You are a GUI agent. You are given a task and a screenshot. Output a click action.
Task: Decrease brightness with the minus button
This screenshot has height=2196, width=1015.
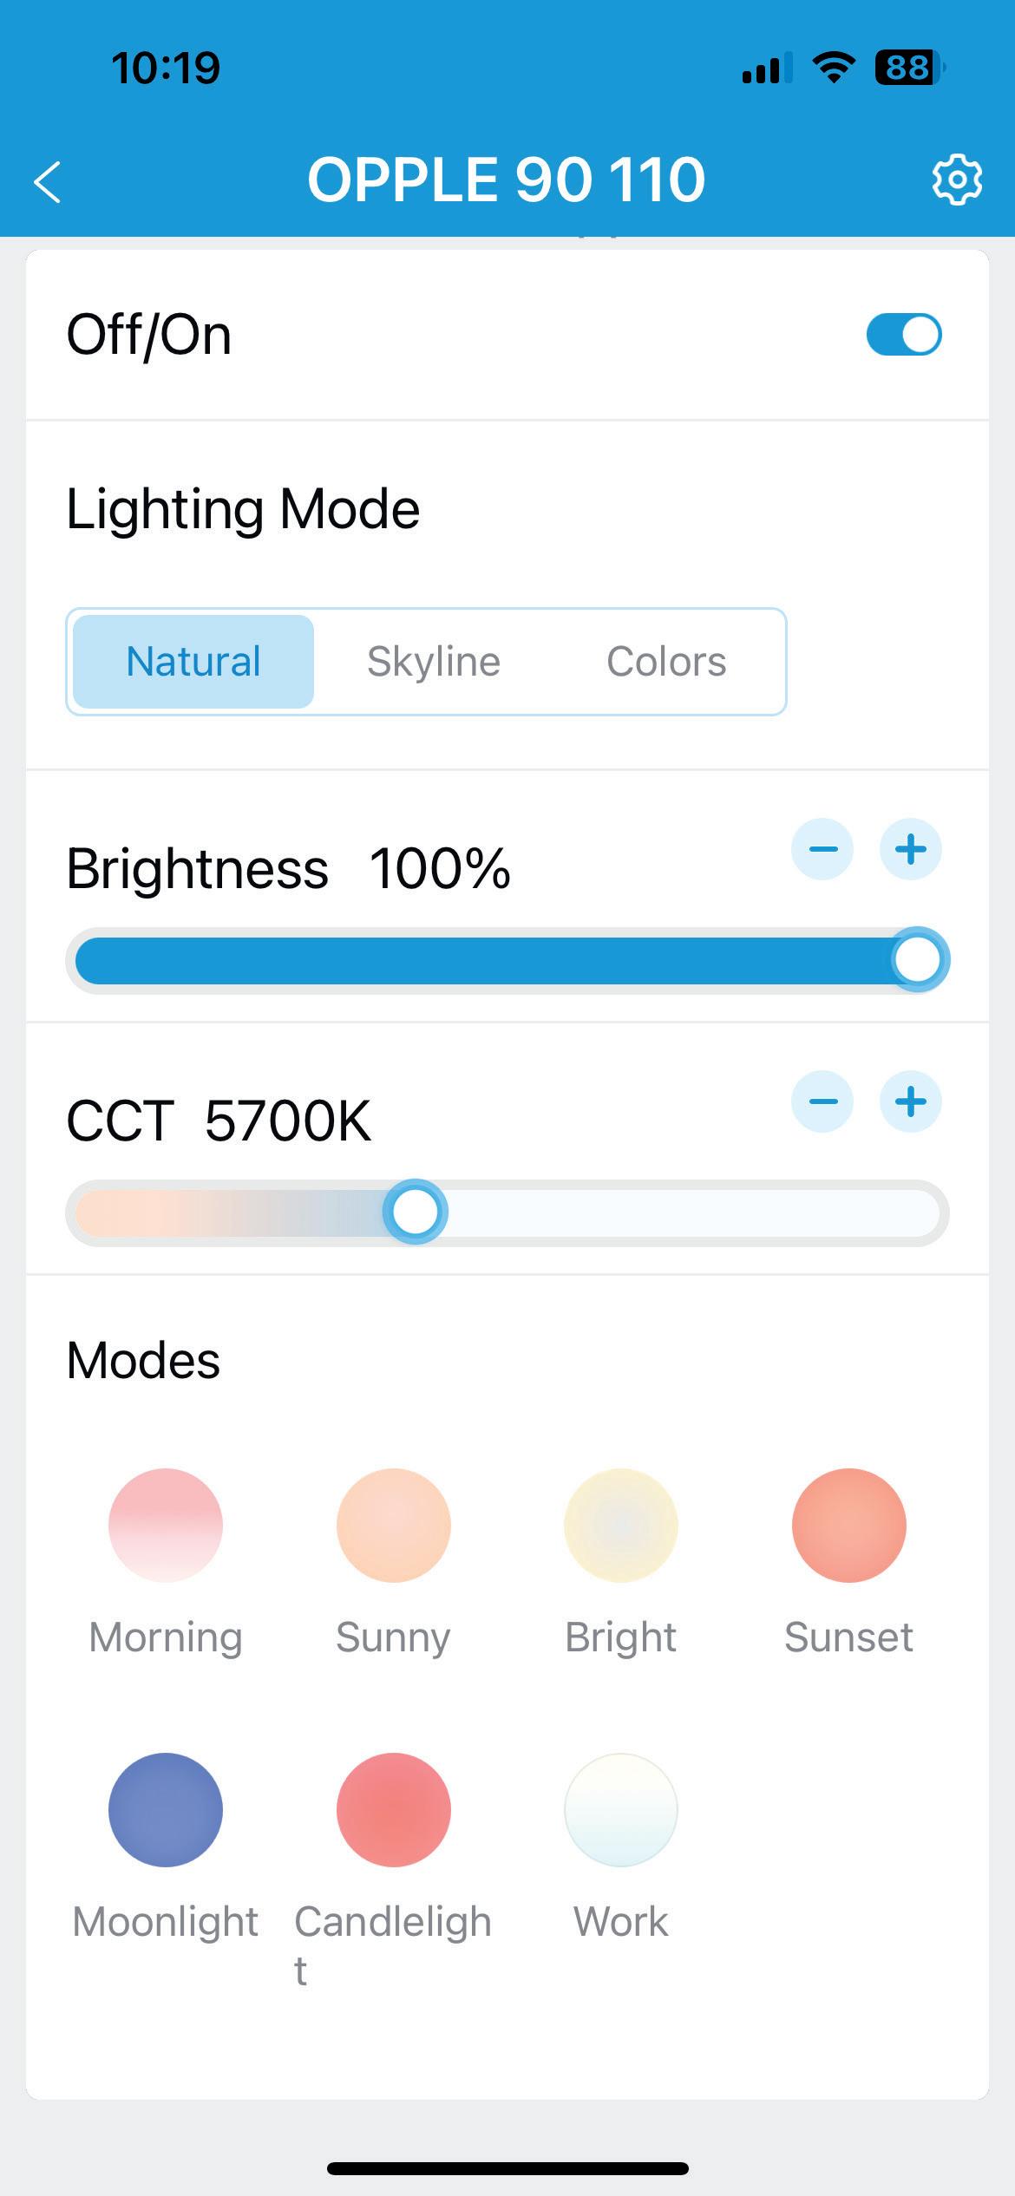822,849
